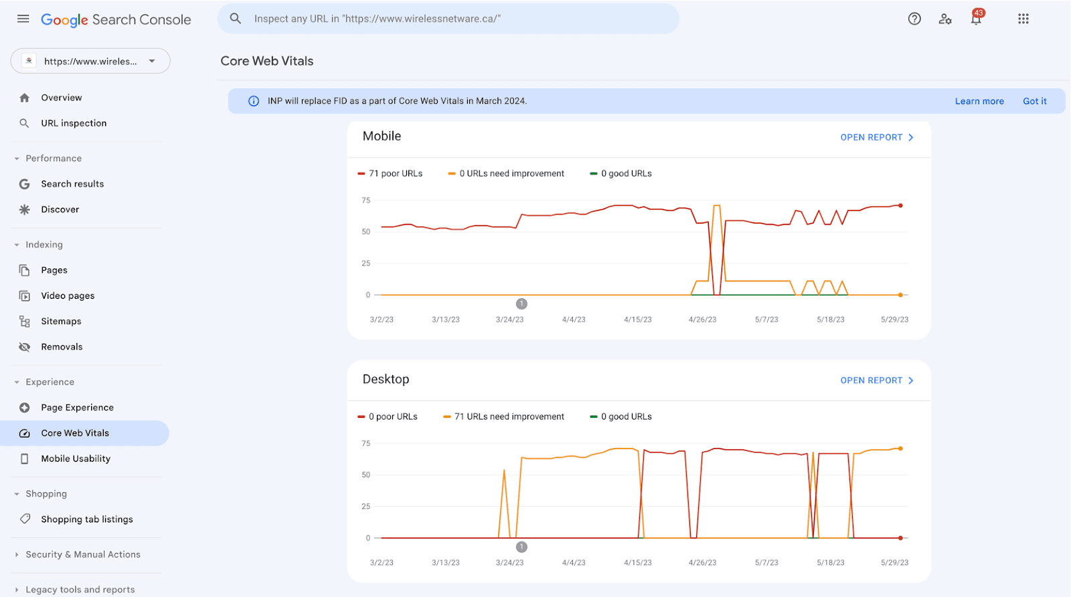Open the main hamburger menu
The image size is (1071, 597).
pyautogui.click(x=23, y=19)
